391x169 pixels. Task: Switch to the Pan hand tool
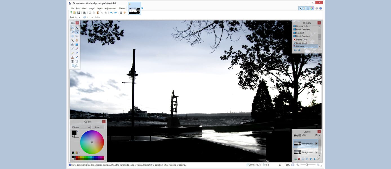pos(77,41)
